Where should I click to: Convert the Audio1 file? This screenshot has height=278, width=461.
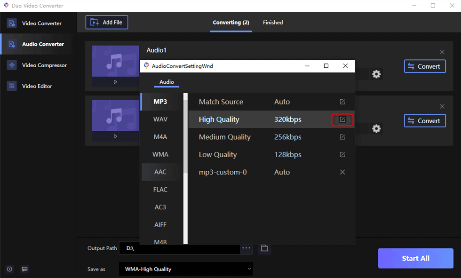tap(425, 66)
